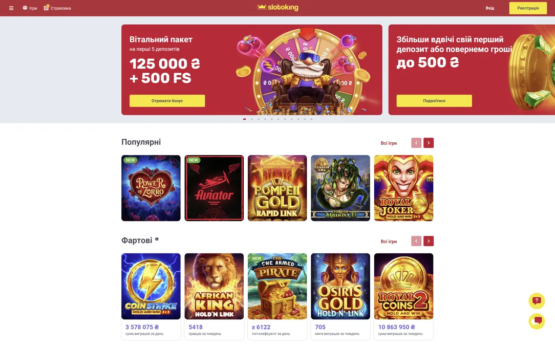Show next Популярні games with right arrow
Viewport: 555px width, 349px height.
click(429, 143)
